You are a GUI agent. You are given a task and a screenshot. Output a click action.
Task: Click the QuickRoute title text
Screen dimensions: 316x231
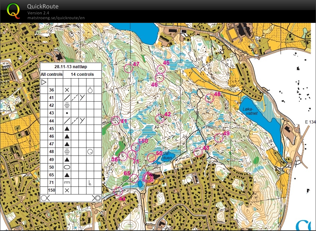43,6
